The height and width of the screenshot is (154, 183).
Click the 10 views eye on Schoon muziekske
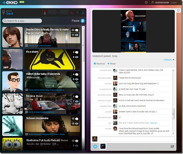coord(75,123)
